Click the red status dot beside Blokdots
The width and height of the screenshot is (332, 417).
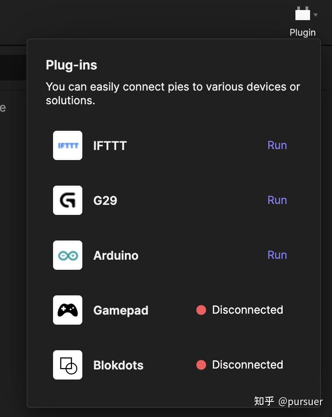tap(201, 364)
